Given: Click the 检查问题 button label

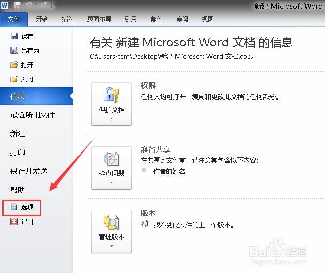Looking at the screenshot, I should click(112, 173).
